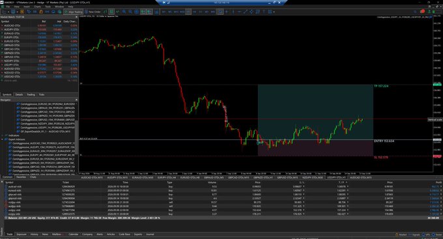443x239 pixels.
Task: Select the equidistant channel tool
Action: 251,12
